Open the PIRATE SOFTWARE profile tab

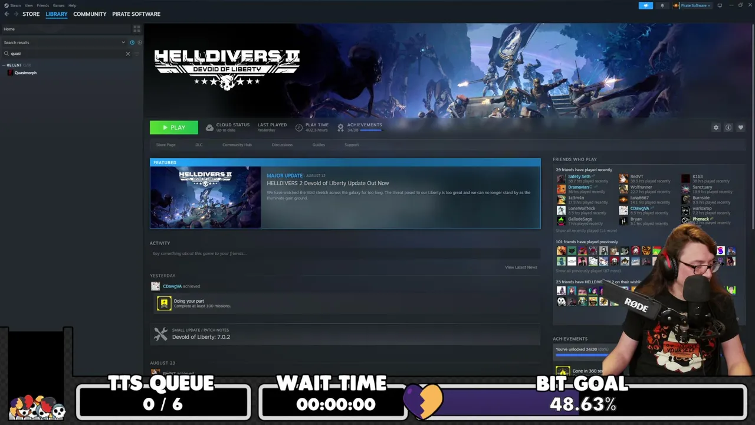[x=136, y=14]
